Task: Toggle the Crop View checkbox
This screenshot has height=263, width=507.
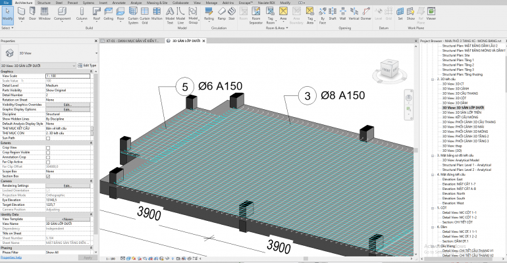Action: [x=48, y=148]
